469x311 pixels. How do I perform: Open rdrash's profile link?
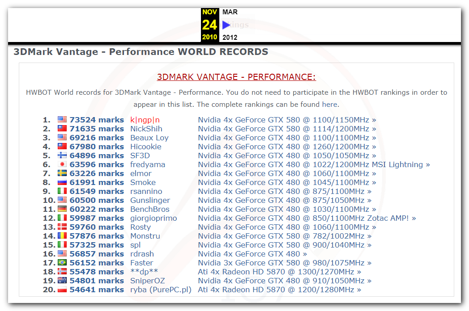[142, 254]
